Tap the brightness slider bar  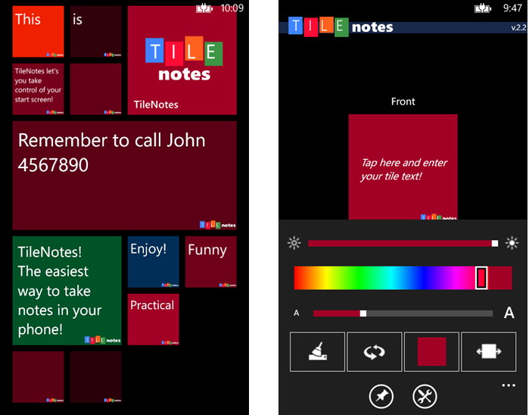(x=403, y=243)
